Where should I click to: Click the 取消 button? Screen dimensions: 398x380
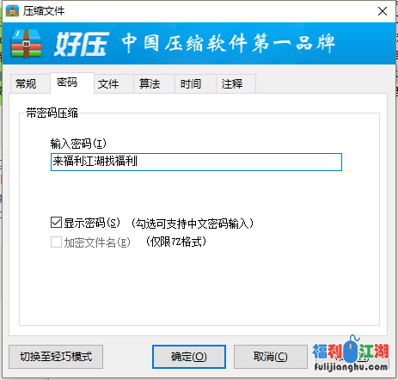[x=271, y=357]
